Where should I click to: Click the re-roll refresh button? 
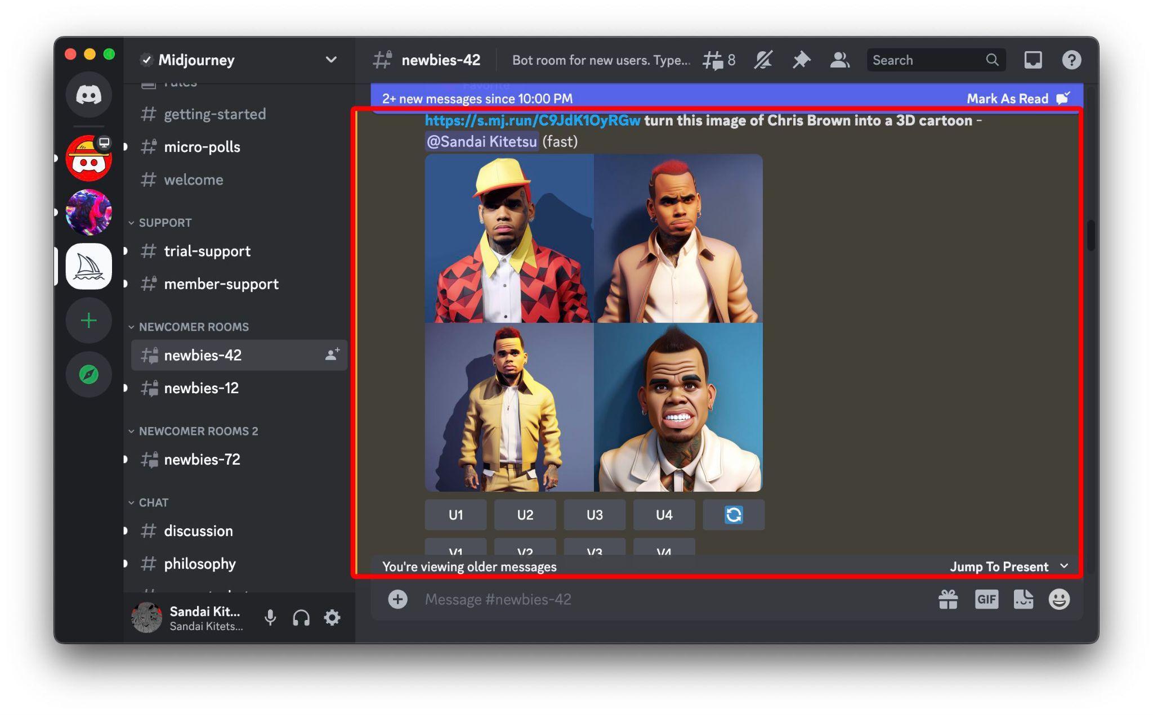coord(734,515)
